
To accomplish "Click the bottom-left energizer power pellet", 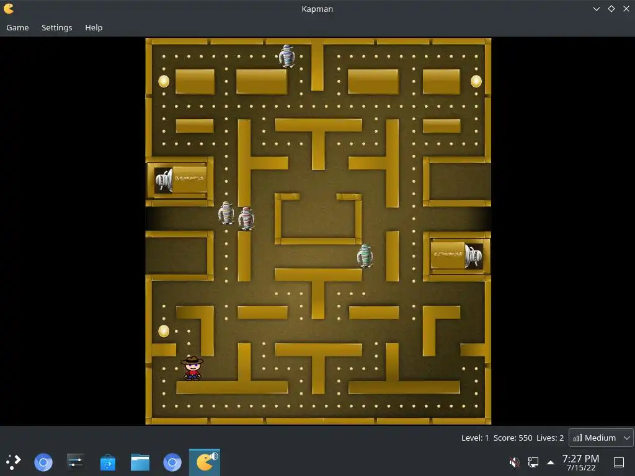I will [164, 331].
